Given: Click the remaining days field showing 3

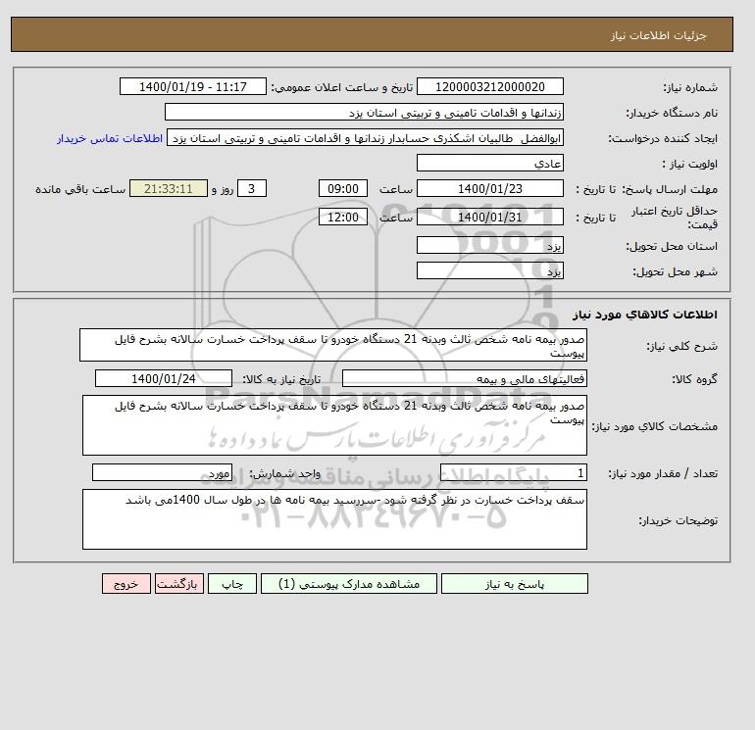Looking at the screenshot, I should [251, 189].
